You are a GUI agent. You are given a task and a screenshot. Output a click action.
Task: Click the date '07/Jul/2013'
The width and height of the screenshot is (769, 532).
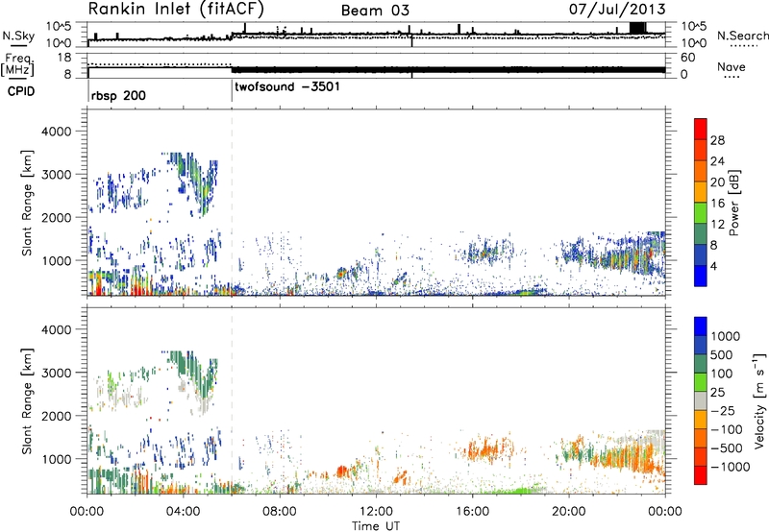click(617, 9)
